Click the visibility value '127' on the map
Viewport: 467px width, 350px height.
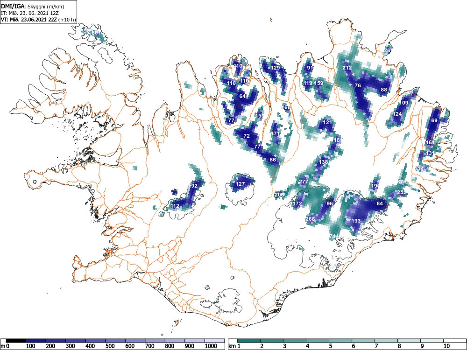point(240,184)
